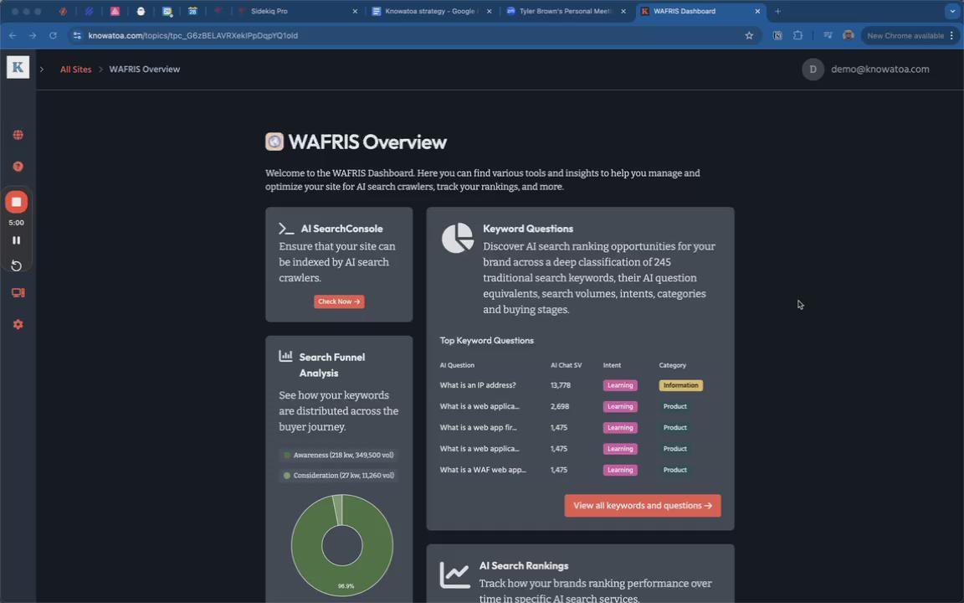
Task: Go forward in browser history
Action: click(33, 36)
